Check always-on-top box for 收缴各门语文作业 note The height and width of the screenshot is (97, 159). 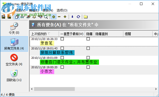point(62,58)
